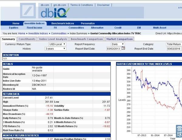Screen dimensions: 182x140
Task: Click the YTD Return value 2.02
Action: [x=50, y=126]
